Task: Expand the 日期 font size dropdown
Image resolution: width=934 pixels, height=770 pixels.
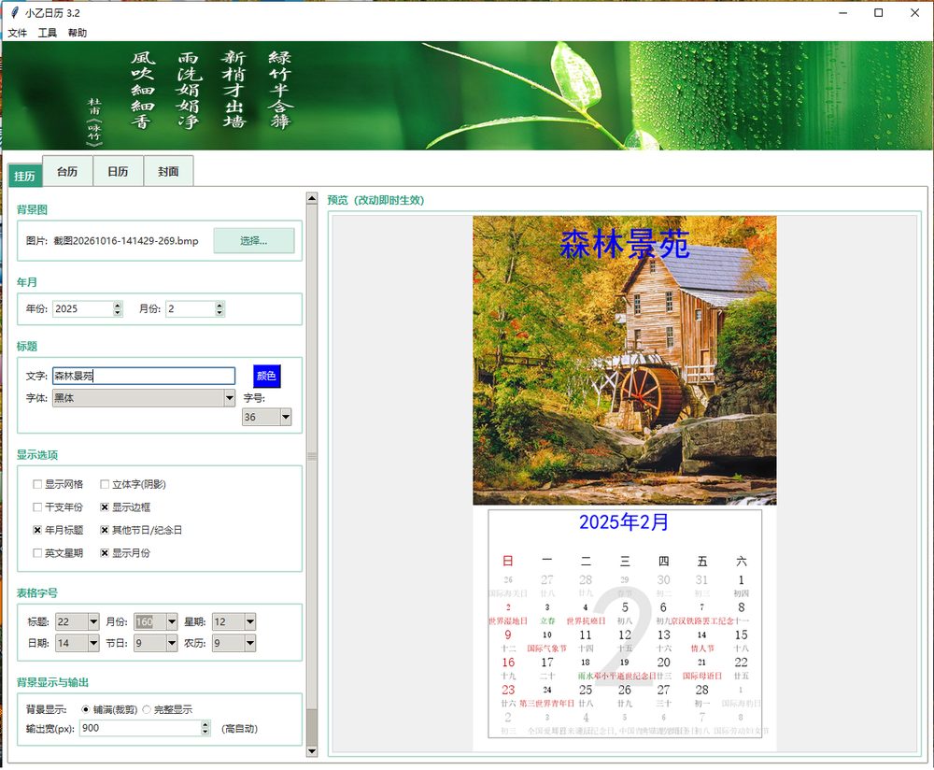Action: (93, 643)
